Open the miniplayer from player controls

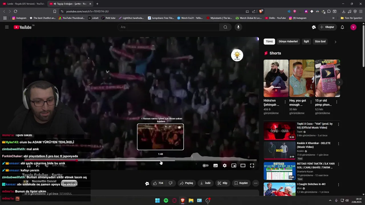(234, 165)
